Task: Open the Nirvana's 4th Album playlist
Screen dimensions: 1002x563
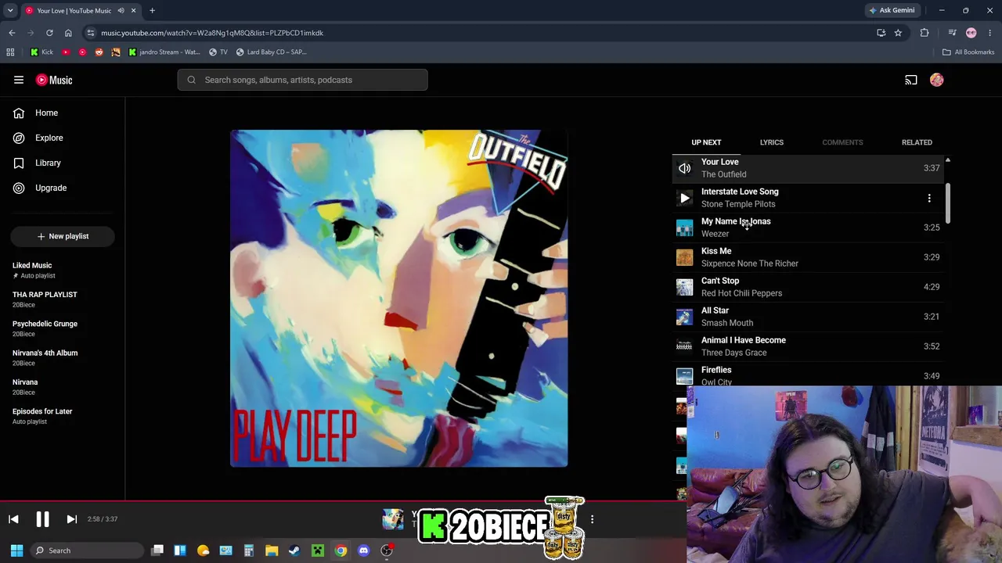Action: (63, 357)
